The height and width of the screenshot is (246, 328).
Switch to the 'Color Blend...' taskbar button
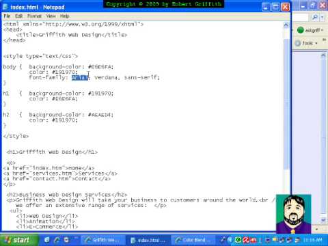tap(193, 240)
